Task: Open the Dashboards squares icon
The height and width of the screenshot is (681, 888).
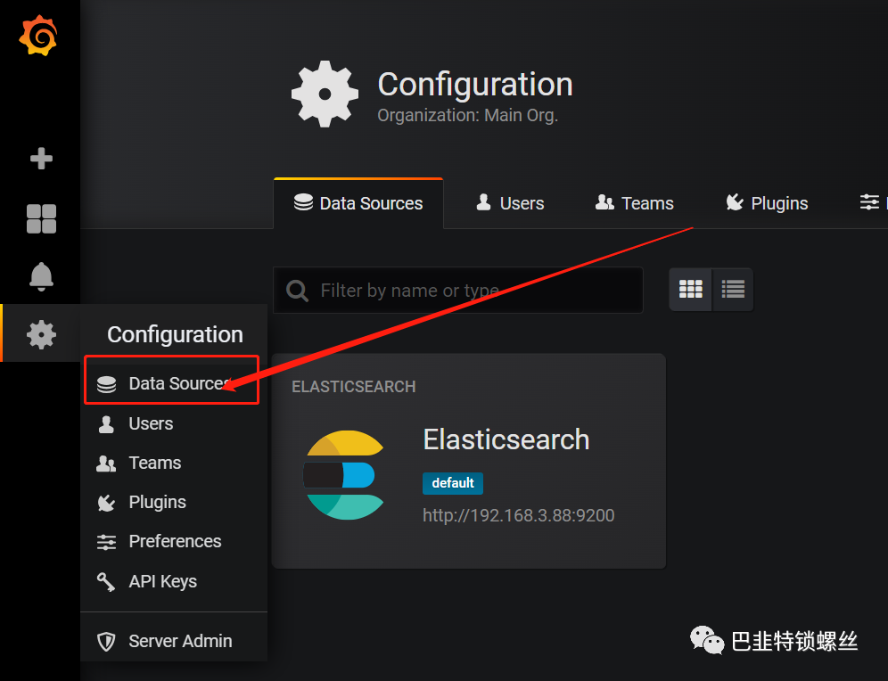Action: 41,219
